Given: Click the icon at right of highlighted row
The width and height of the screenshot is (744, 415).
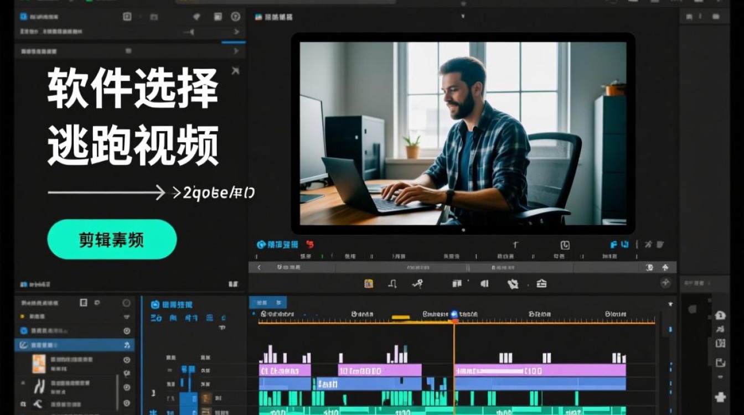Looking at the screenshot, I should (x=127, y=345).
